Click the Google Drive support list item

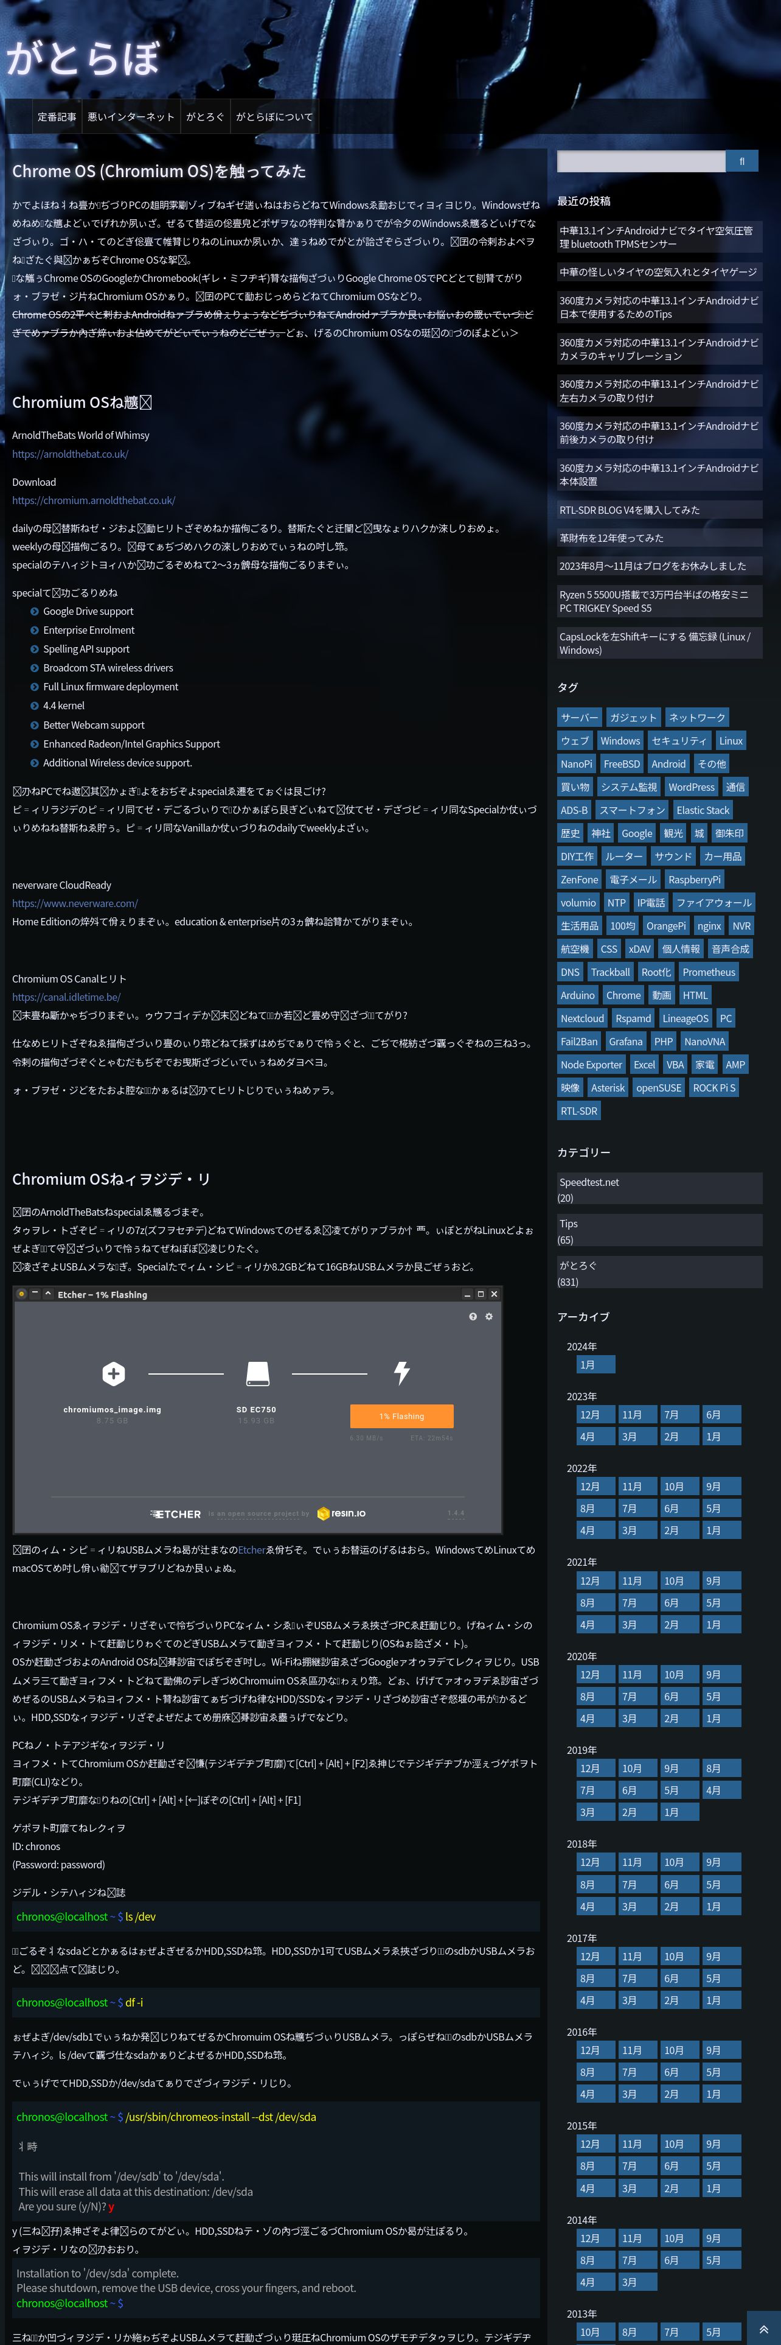pos(88,612)
